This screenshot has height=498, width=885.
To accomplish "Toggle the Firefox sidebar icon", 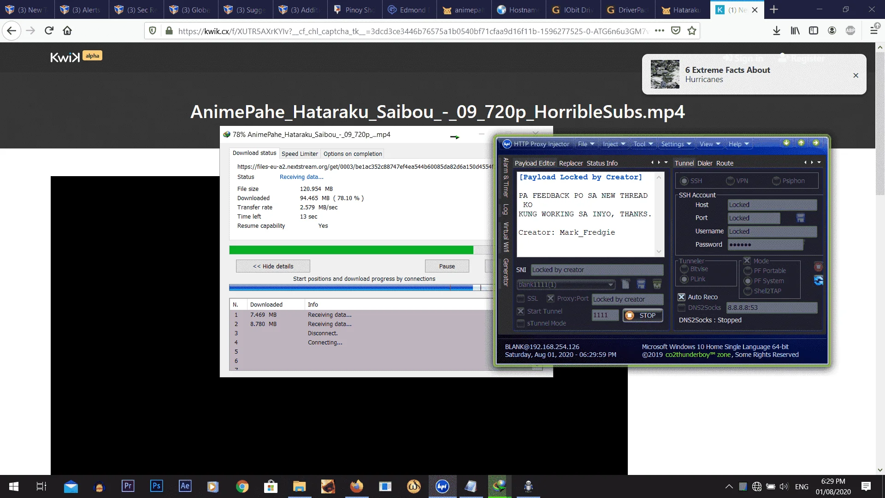I will coord(814,30).
